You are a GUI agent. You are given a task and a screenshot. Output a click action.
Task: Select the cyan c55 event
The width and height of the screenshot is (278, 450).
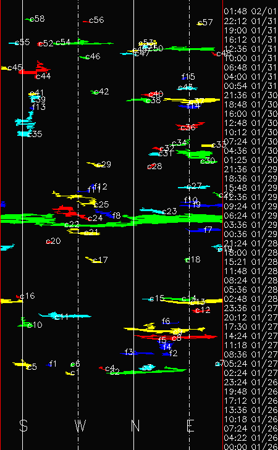(x=15, y=43)
